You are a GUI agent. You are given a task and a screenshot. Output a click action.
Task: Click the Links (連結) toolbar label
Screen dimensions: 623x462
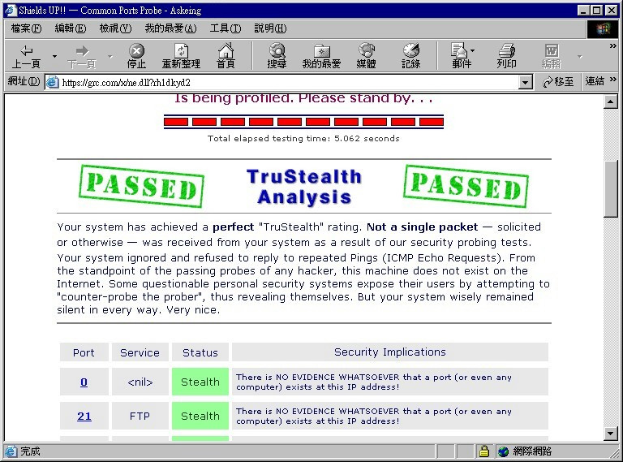595,81
